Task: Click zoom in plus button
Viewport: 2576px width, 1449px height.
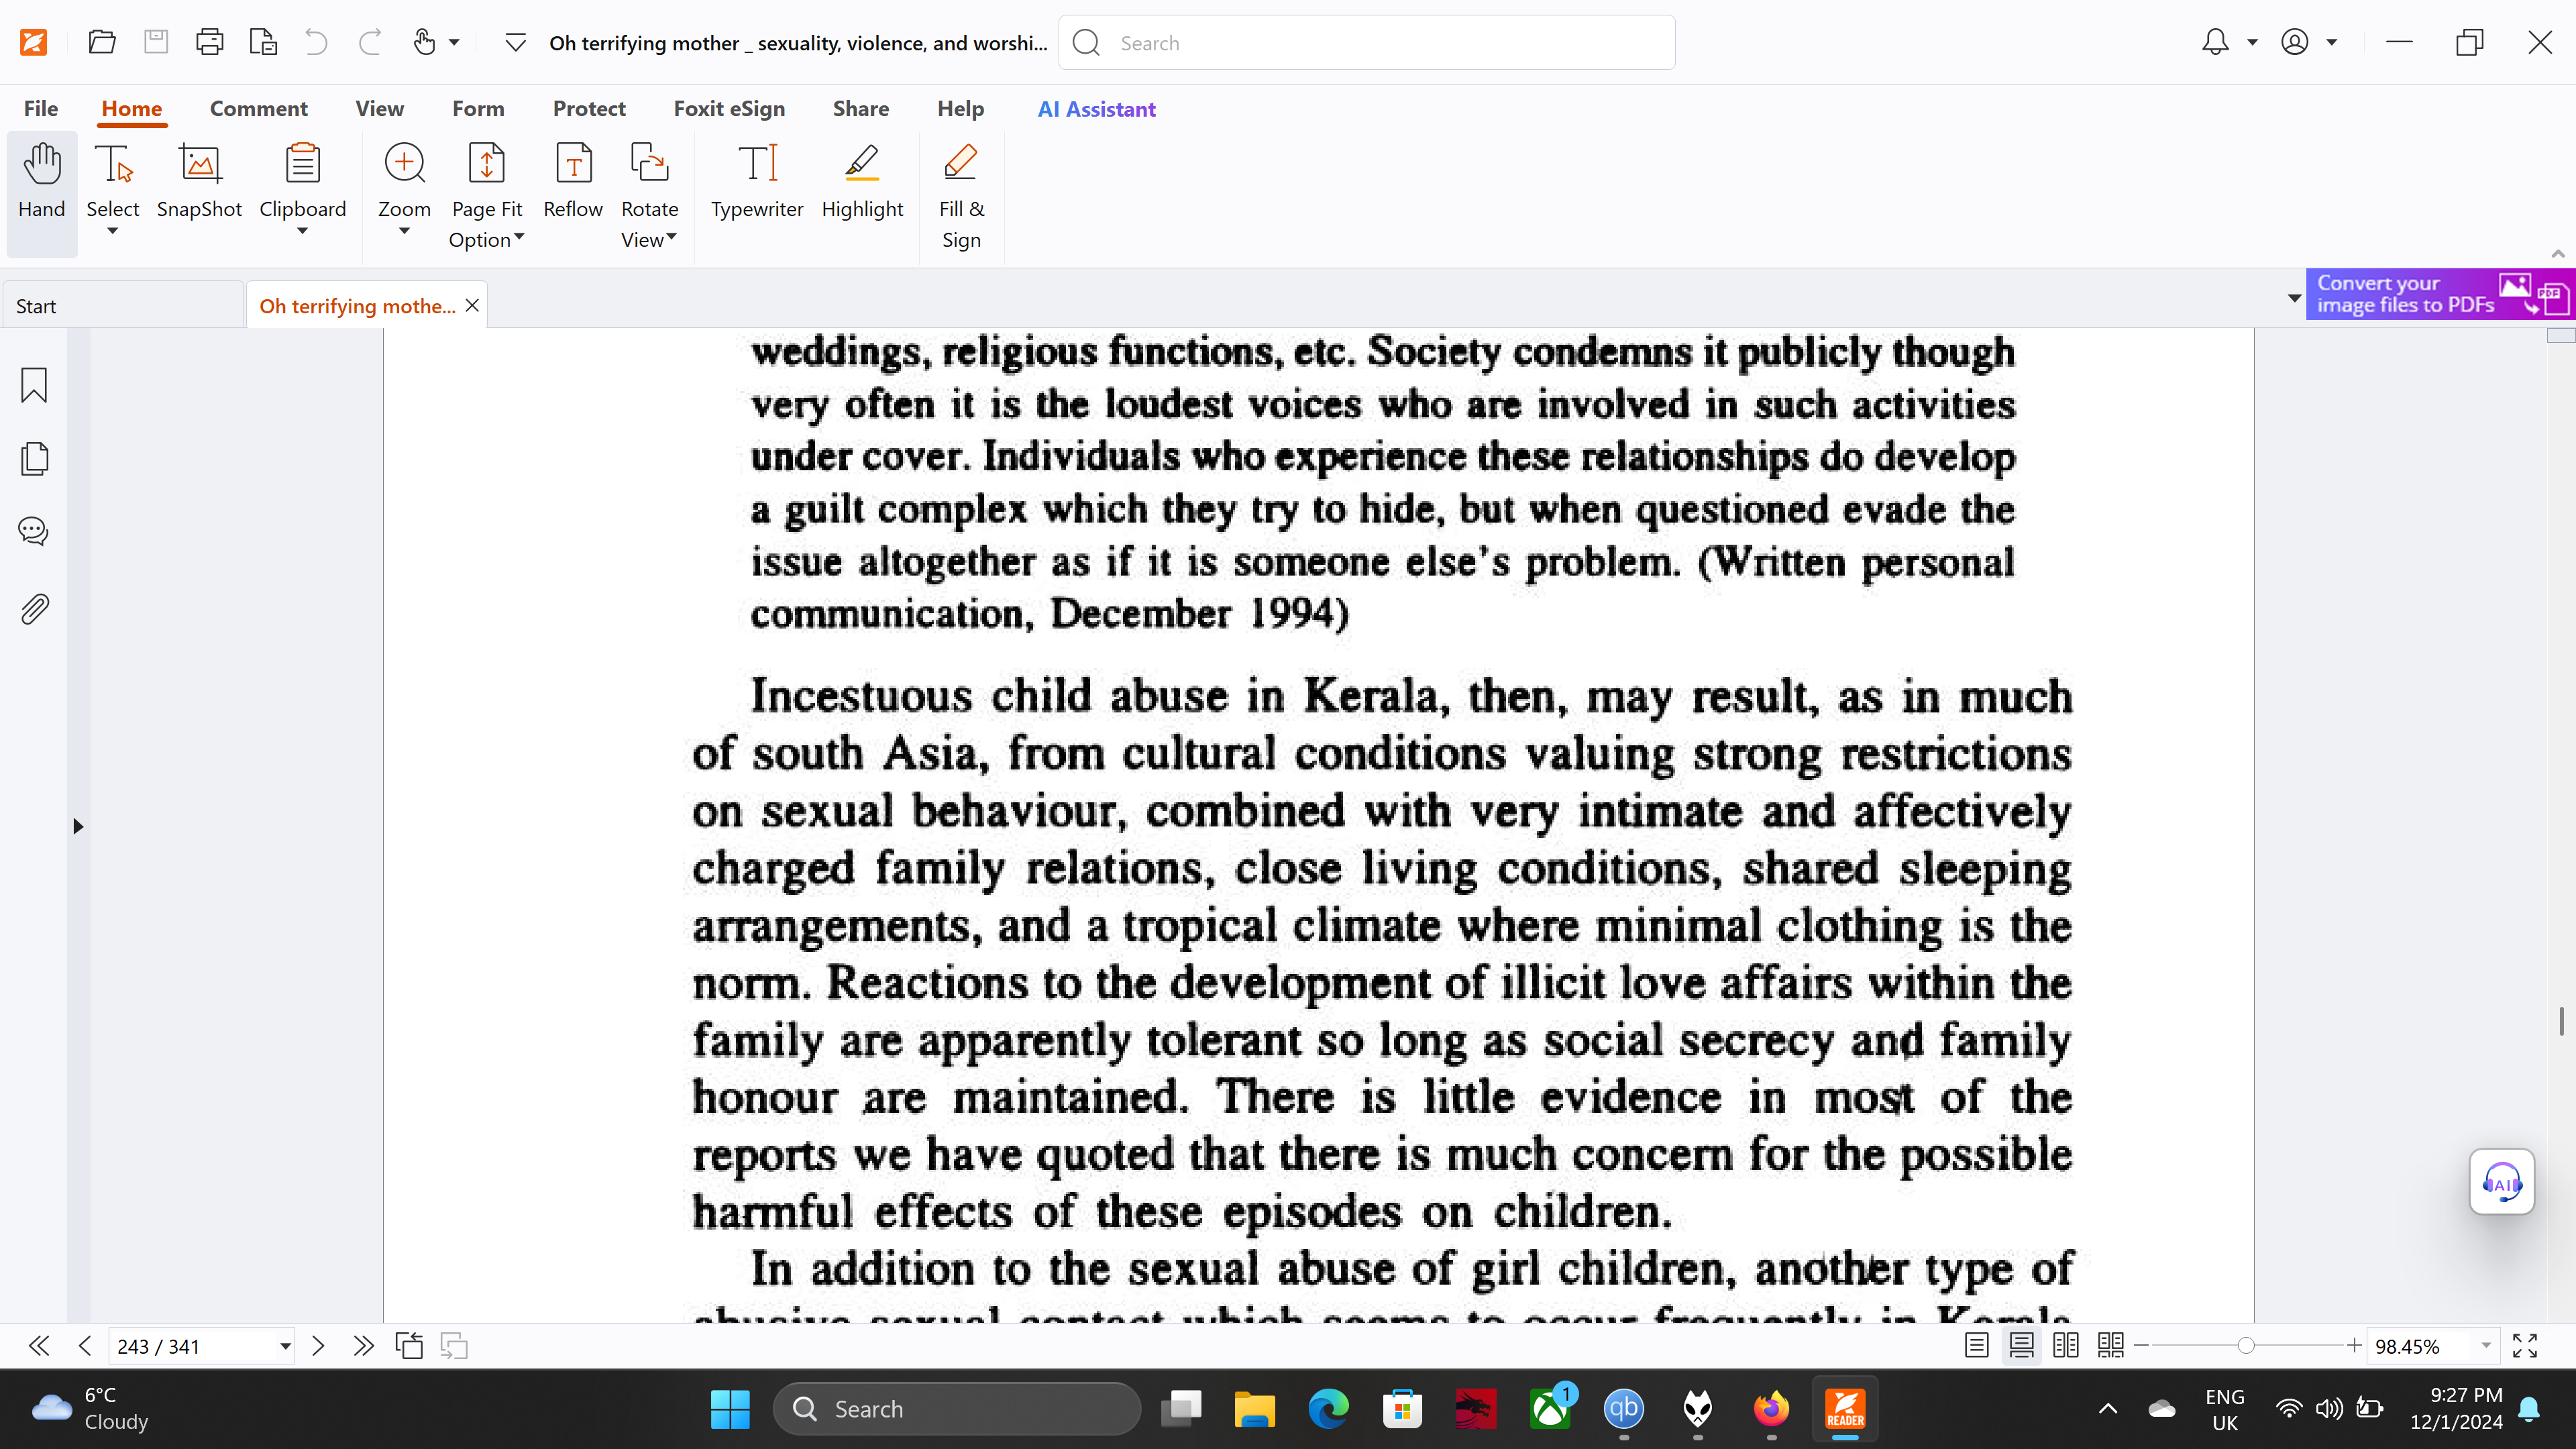Action: [x=2354, y=1346]
